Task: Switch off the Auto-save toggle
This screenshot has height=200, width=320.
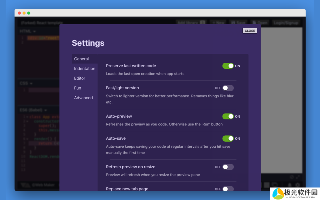Action: pyautogui.click(x=228, y=138)
